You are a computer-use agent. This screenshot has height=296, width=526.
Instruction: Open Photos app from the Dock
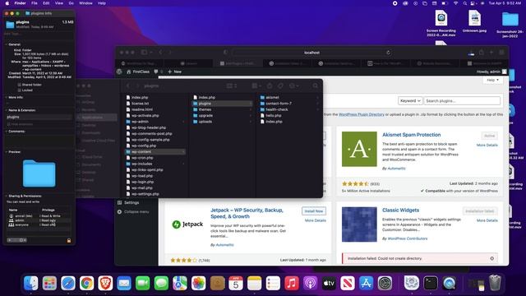click(x=198, y=283)
